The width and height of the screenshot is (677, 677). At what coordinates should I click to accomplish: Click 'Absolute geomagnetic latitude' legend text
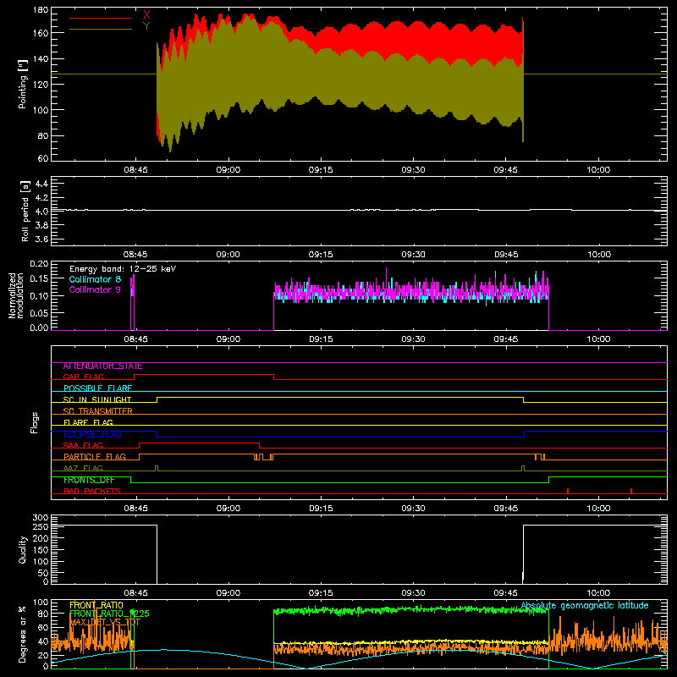click(585, 606)
